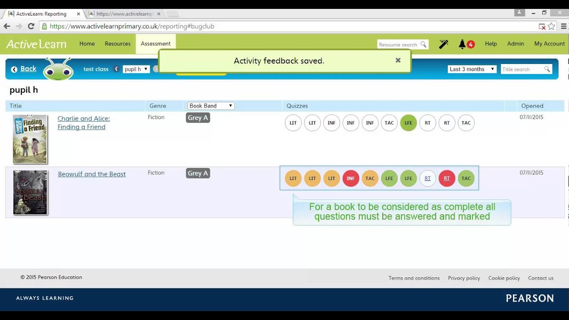The image size is (569, 320).
Task: Click the browser address bar URL
Action: pos(132,26)
